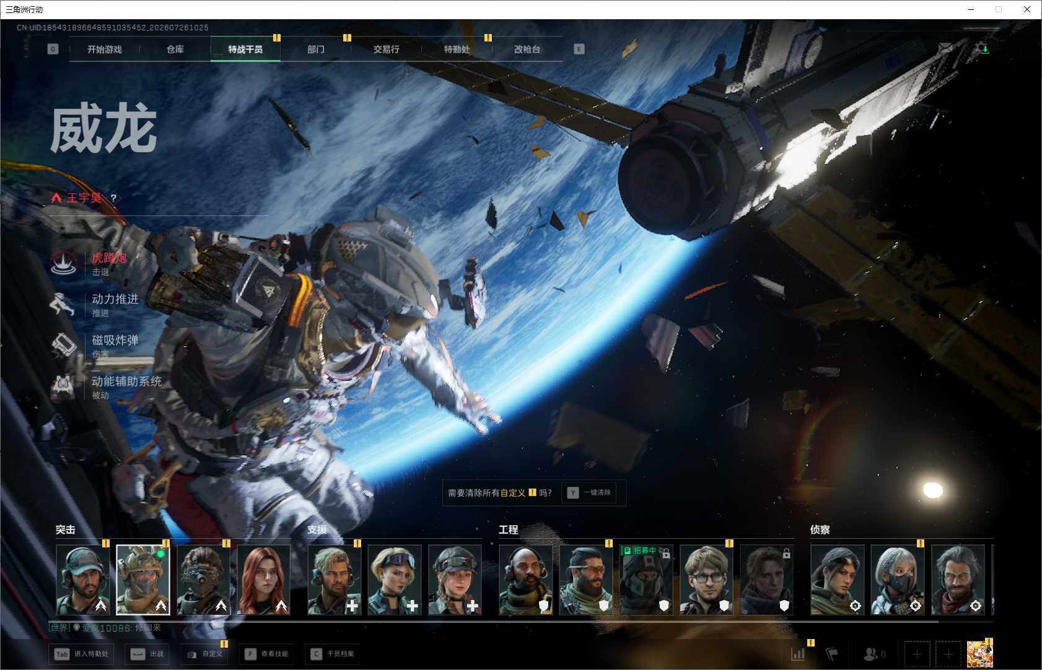Click the 侦察 class header
Screen dimensions: 1042x670
click(x=820, y=530)
